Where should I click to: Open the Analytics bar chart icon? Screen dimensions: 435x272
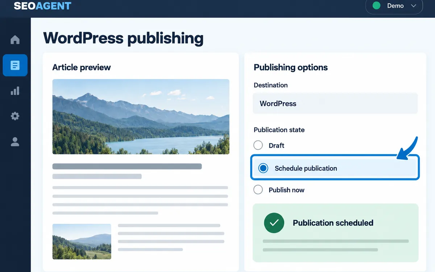pyautogui.click(x=15, y=91)
